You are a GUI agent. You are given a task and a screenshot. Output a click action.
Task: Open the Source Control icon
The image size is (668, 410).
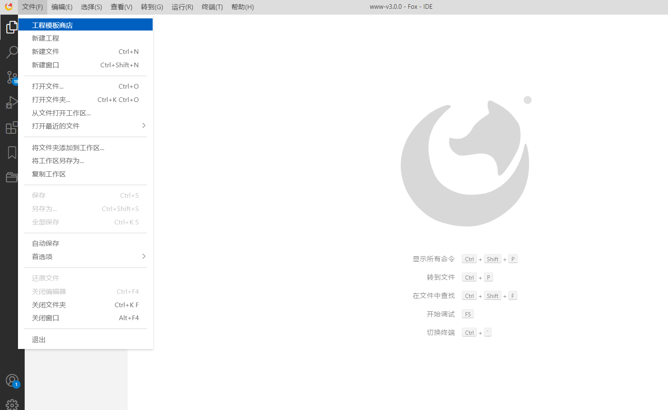12,77
